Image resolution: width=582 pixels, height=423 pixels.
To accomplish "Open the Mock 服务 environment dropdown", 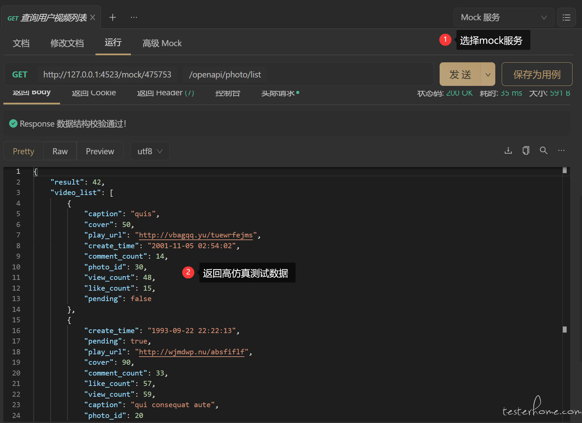I will (x=504, y=18).
